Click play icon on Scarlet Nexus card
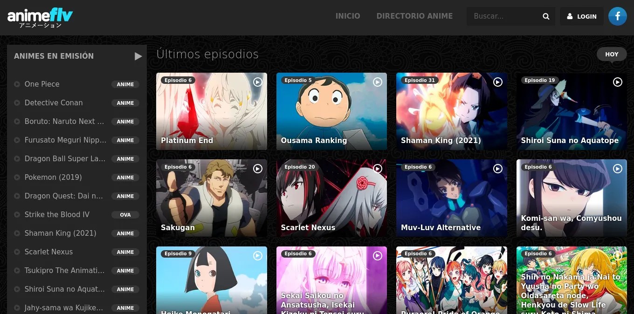 pos(378,169)
